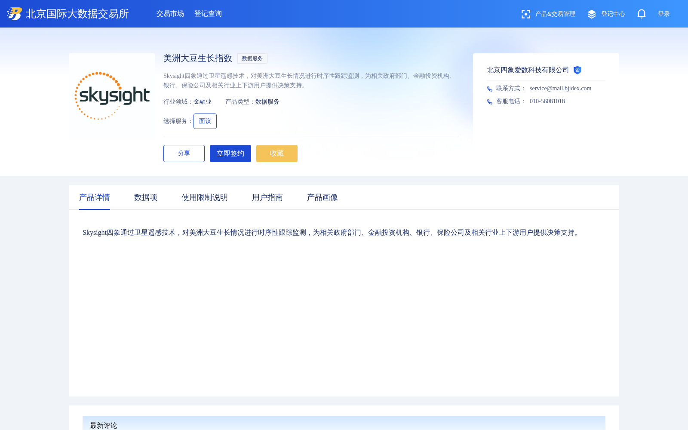Switch to the 使用限制说明 tab
Viewport: 688px width, 430px height.
[205, 197]
